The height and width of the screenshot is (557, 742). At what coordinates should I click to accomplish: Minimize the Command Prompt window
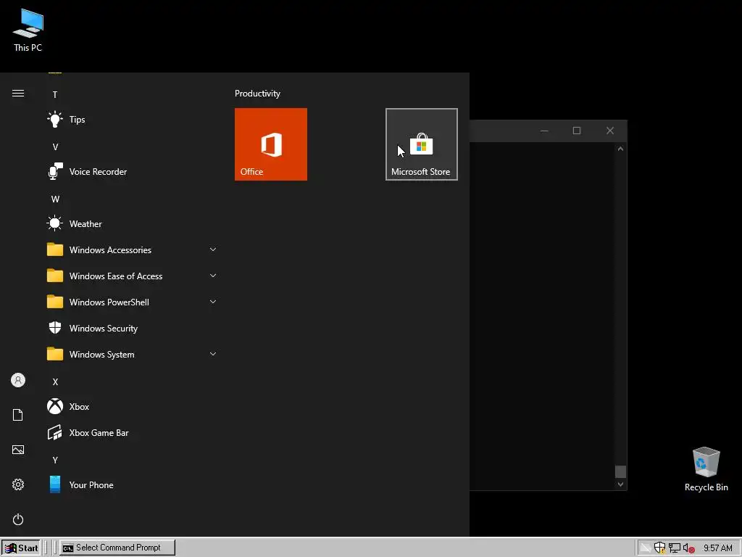tap(544, 131)
